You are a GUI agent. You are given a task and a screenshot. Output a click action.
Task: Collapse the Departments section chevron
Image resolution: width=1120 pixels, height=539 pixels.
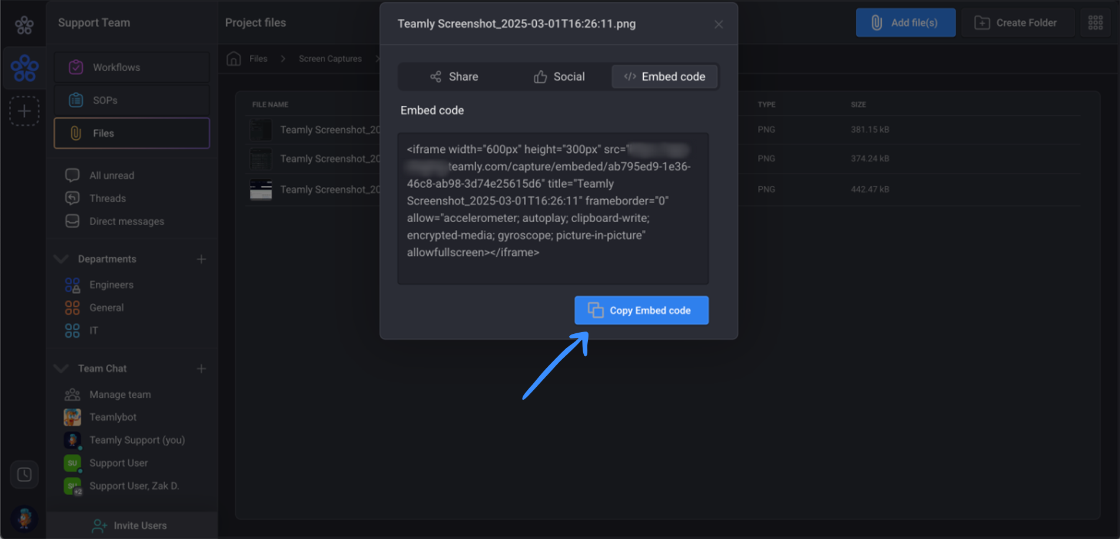pyautogui.click(x=61, y=259)
